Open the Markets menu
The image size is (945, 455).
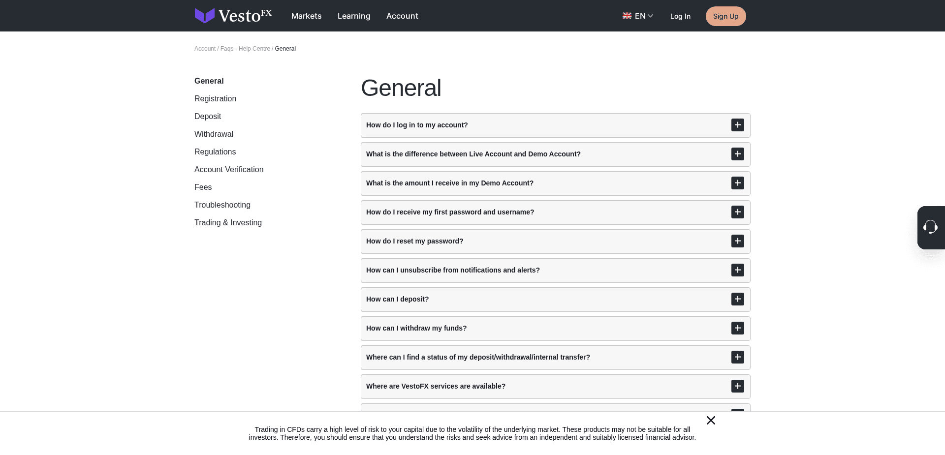point(306,16)
